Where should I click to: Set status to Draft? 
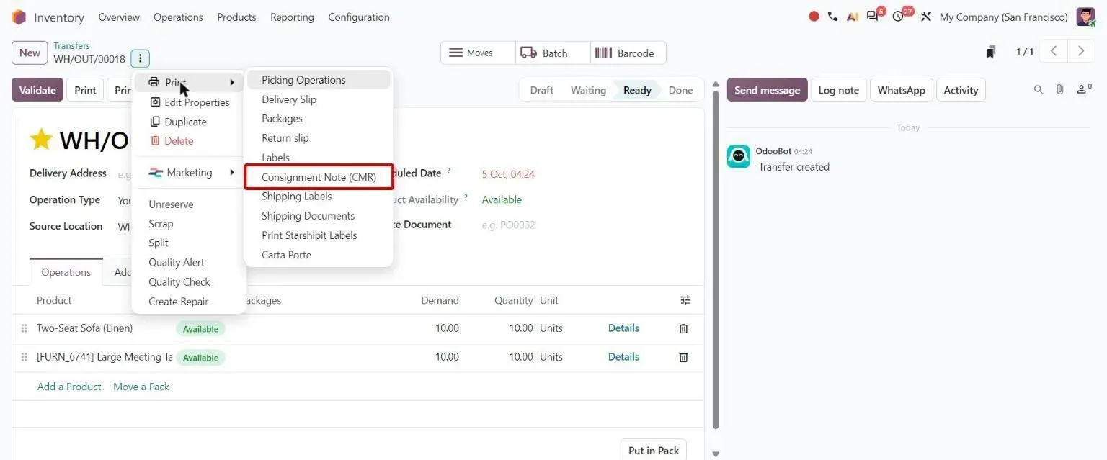[x=541, y=90]
